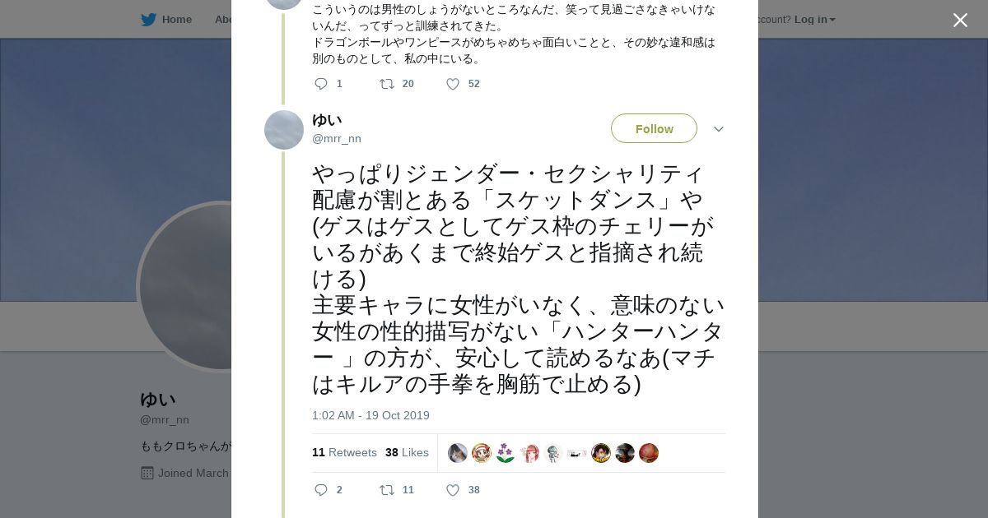Screen dimensions: 988x518
Task: Reply to the upper tweet with 1 reply
Action: pyautogui.click(x=321, y=84)
